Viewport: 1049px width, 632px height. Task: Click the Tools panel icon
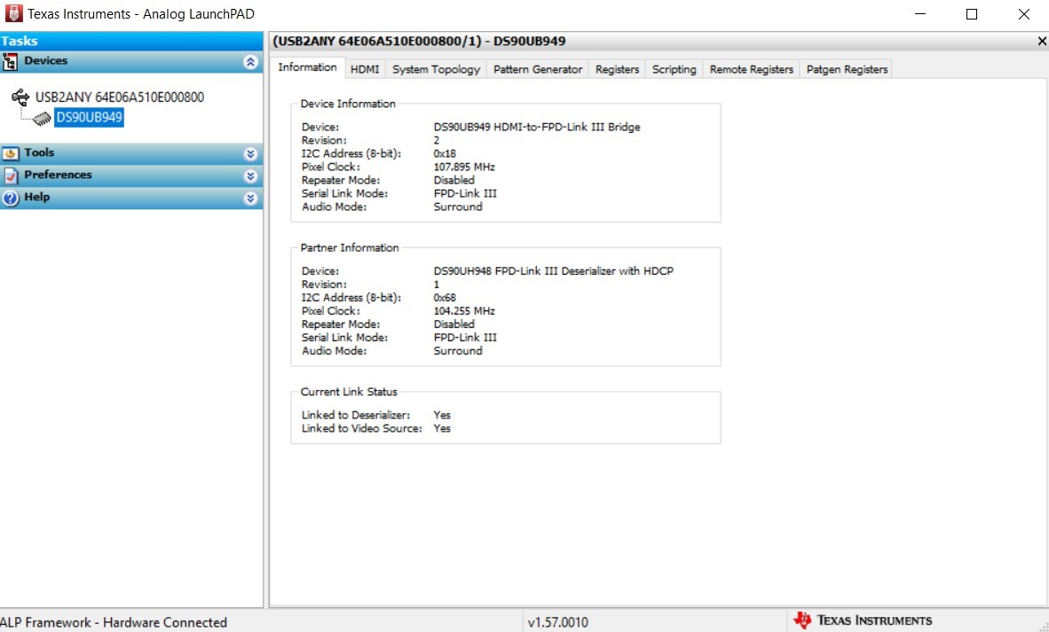[x=10, y=154]
